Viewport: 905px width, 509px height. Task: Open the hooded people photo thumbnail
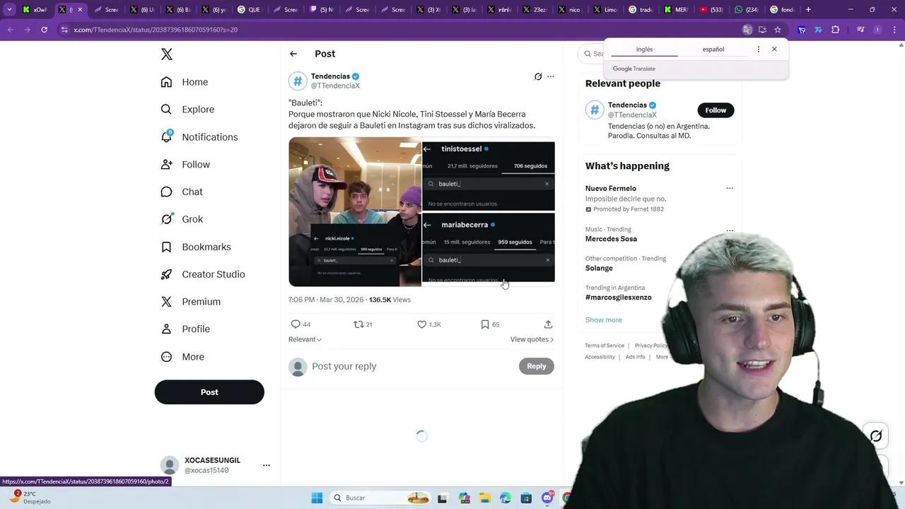point(354,211)
